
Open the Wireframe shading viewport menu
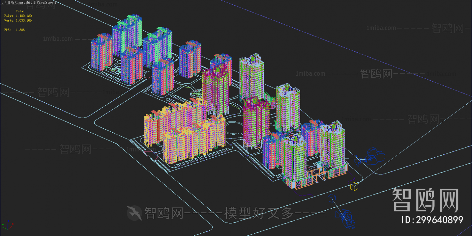[x=45, y=2]
